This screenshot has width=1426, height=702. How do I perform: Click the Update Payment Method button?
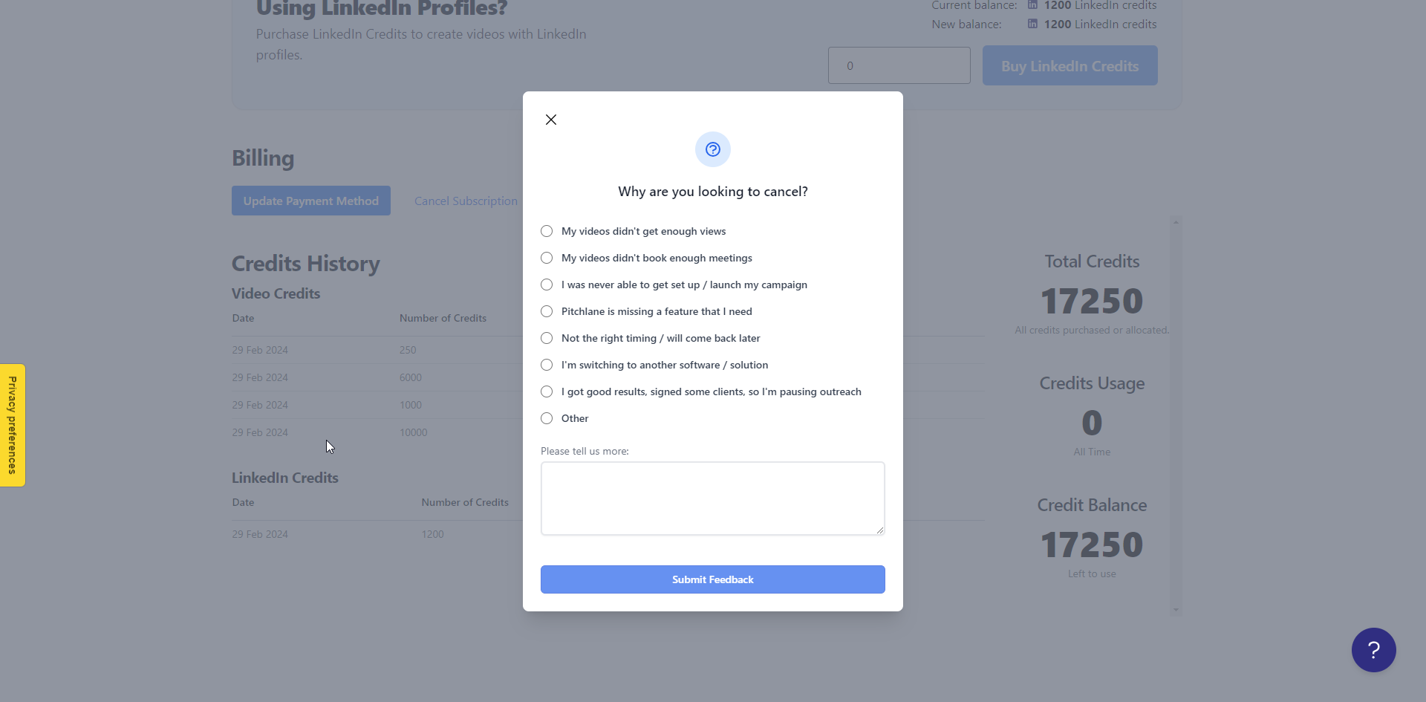coord(311,201)
